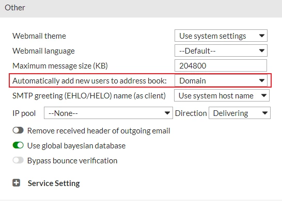Toggle Remove received header of outgoing email

click(x=18, y=130)
